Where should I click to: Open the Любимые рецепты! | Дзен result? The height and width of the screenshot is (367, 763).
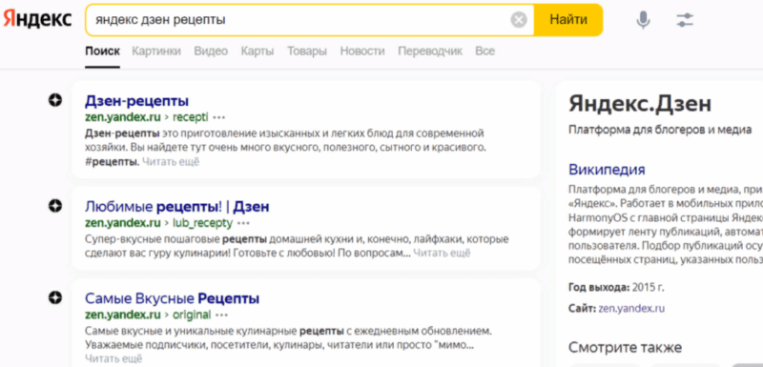(x=177, y=207)
